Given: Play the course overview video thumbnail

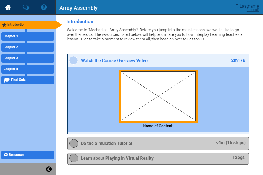Looking at the screenshot, I should pyautogui.click(x=158, y=96).
